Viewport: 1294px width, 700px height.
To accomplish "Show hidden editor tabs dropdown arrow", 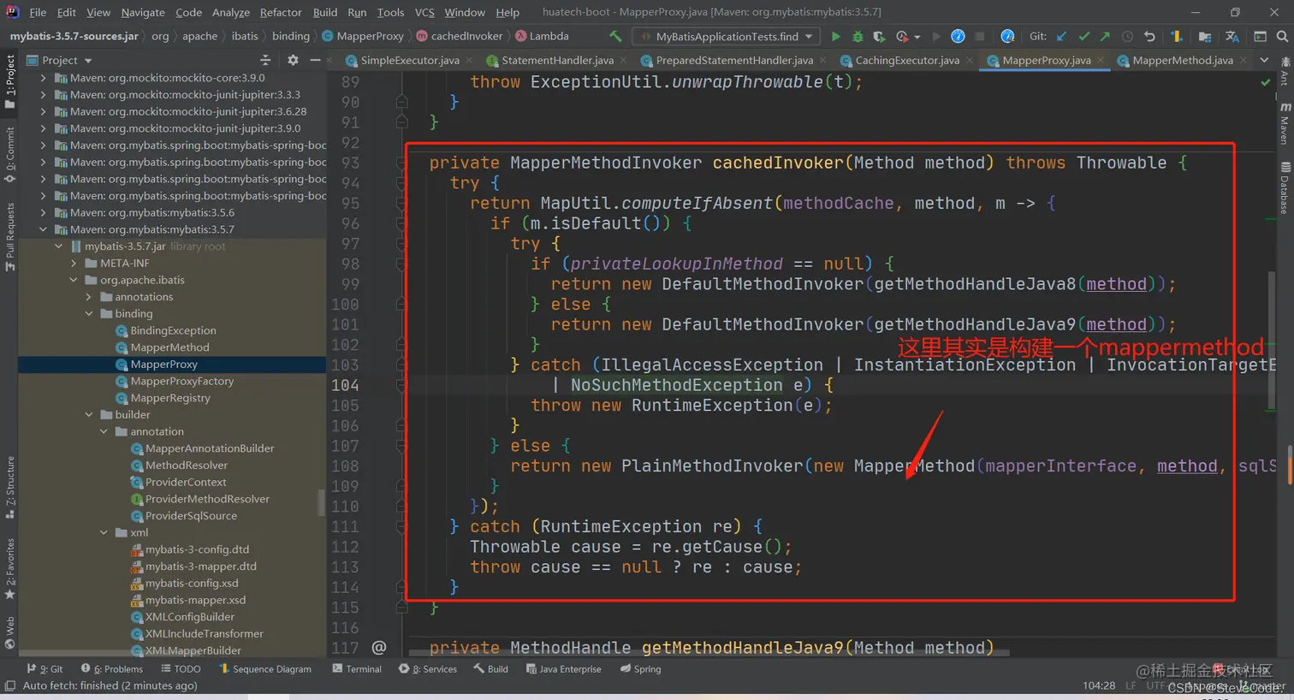I will coord(1264,60).
